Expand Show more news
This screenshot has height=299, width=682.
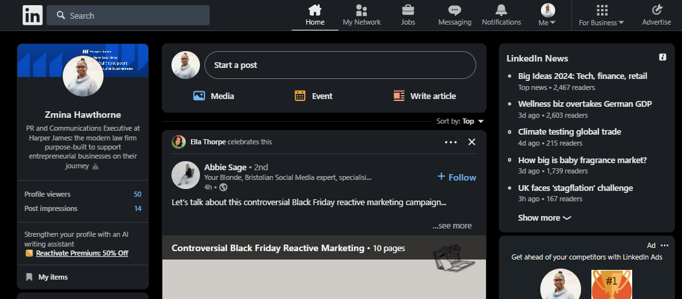(544, 217)
